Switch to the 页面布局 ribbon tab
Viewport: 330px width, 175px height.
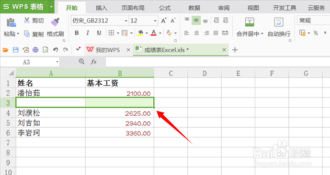[133, 8]
